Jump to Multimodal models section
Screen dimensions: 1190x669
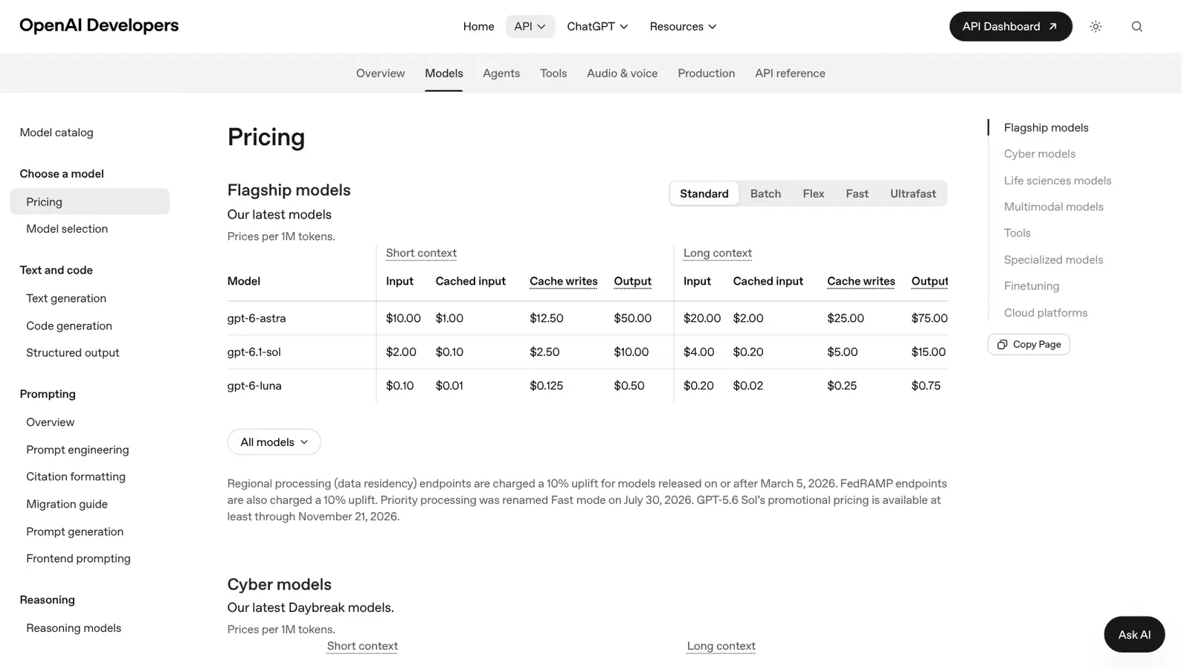coord(1054,207)
